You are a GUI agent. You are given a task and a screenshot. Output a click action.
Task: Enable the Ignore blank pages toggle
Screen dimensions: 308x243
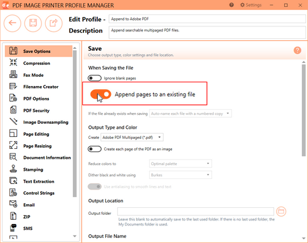pos(95,78)
